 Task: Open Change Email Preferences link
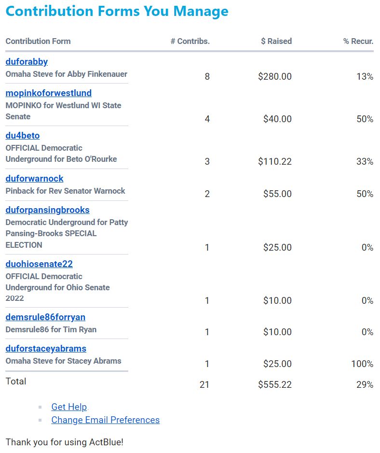point(105,420)
